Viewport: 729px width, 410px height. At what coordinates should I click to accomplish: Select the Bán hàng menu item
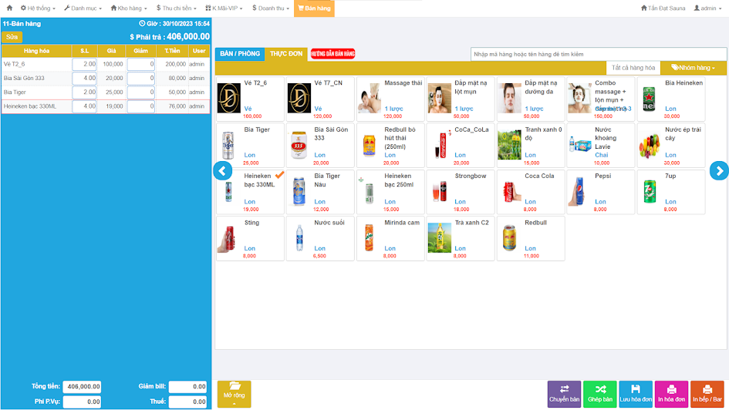314,8
